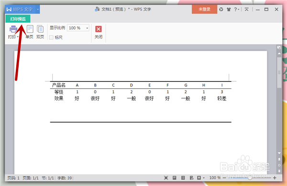Click the 效果 row label

(59, 98)
